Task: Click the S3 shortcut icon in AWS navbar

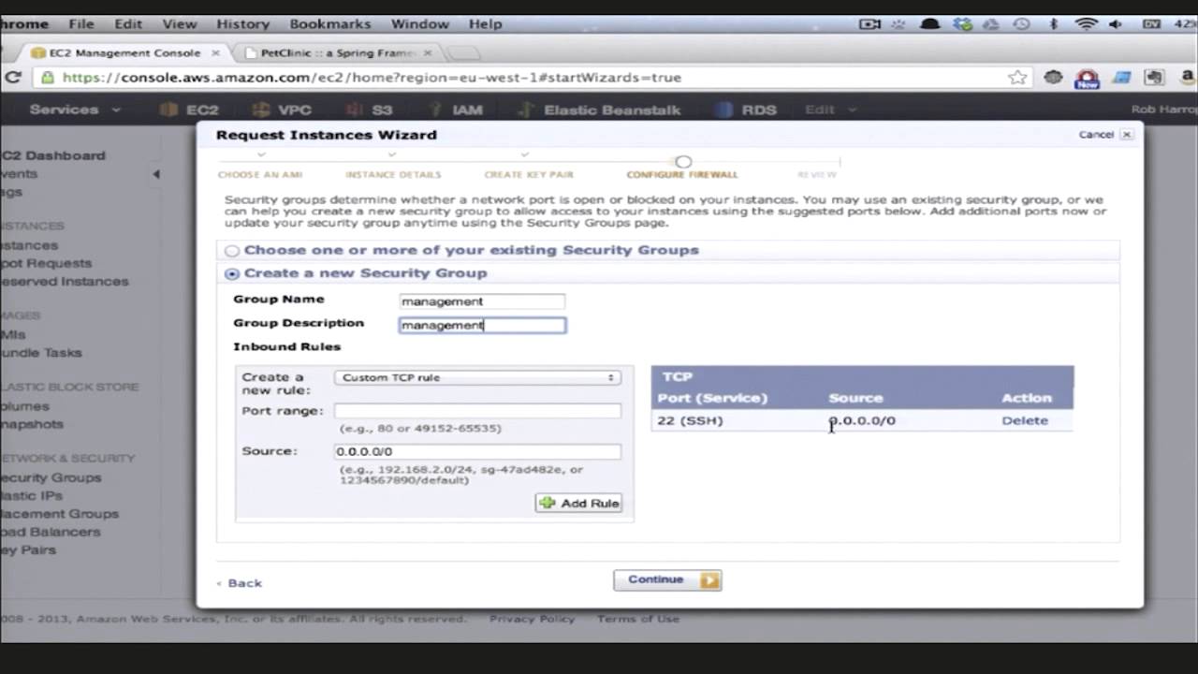Action: (355, 110)
